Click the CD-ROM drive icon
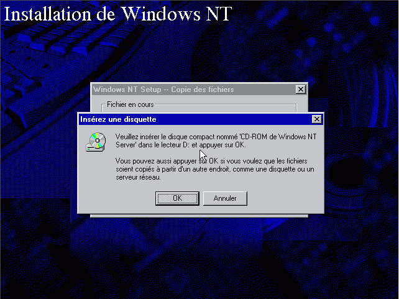399x299 pixels. coord(96,142)
